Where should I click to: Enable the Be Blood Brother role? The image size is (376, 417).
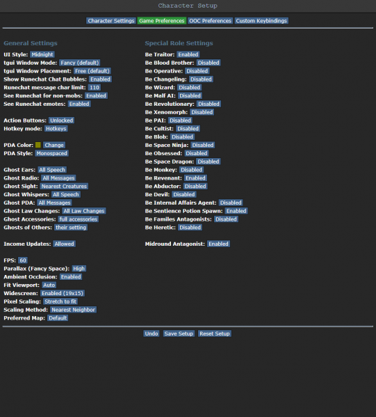click(x=209, y=63)
